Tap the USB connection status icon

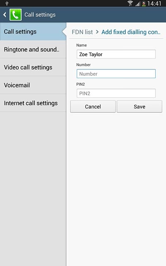[x=7, y=3]
